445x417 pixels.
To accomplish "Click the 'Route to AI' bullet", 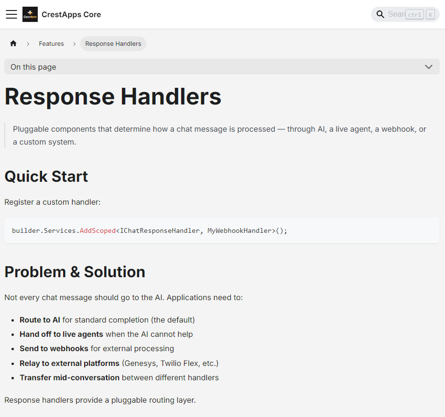I will pos(107,320).
